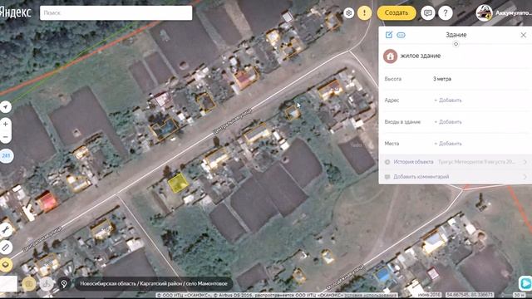Viewport: 532px width, 299px height.
Task: Click the Аккумулято… username
Action: 513,13
